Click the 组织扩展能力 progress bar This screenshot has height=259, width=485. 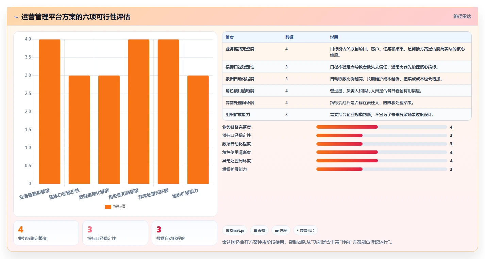tap(382, 169)
